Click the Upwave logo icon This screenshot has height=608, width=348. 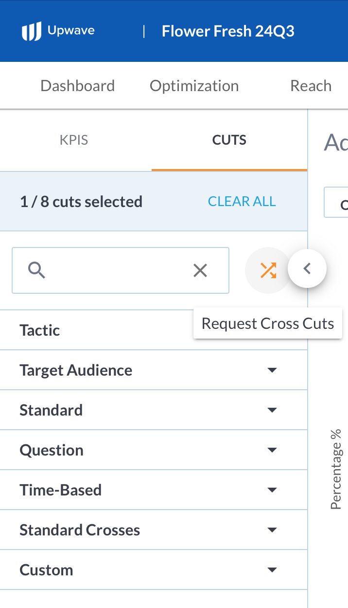(x=31, y=32)
